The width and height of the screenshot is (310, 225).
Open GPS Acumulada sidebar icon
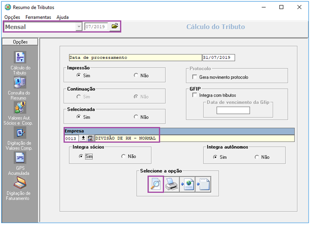20,158
